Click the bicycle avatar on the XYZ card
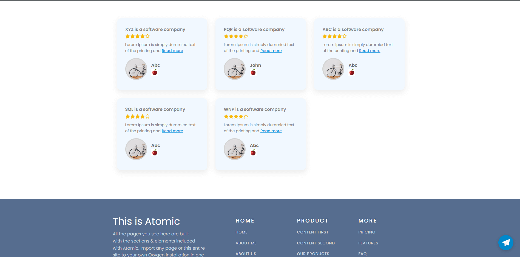 (136, 69)
